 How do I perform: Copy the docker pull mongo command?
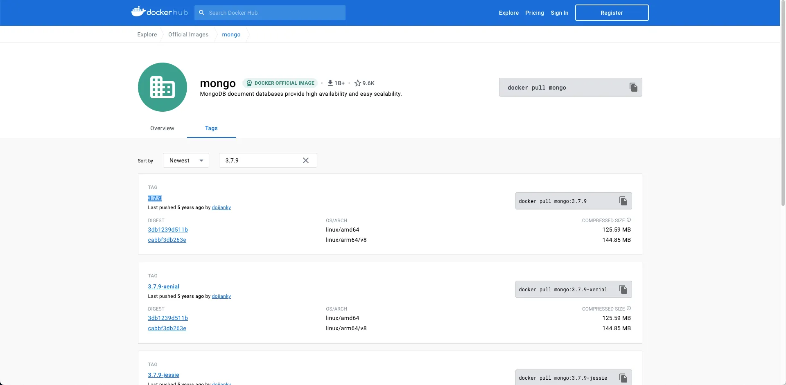click(x=633, y=87)
